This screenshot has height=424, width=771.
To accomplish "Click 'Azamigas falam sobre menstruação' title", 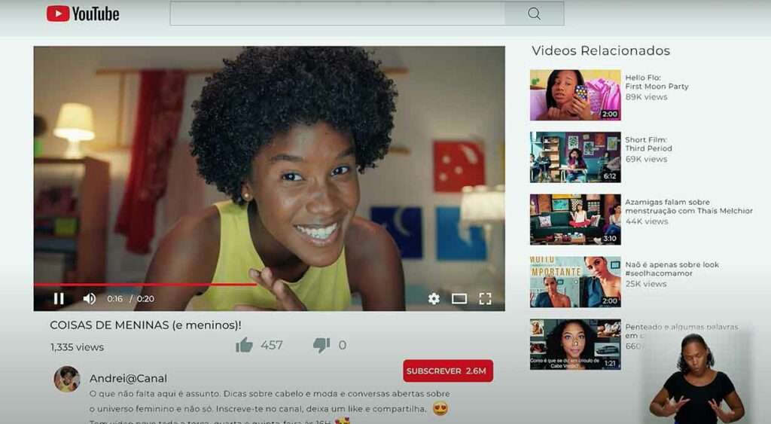I will coord(689,206).
